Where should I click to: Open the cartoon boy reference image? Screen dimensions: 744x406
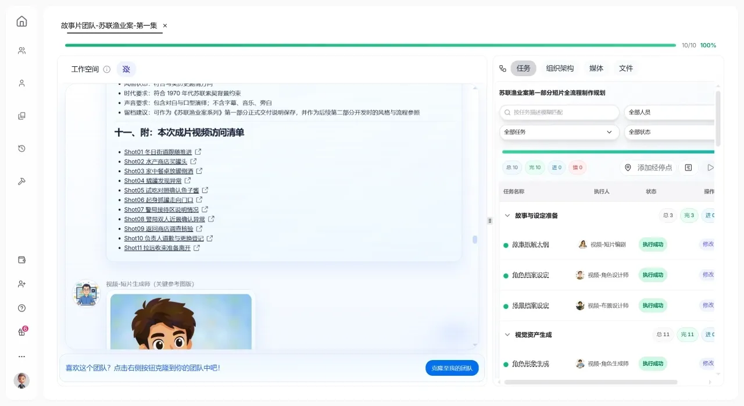[181, 321]
